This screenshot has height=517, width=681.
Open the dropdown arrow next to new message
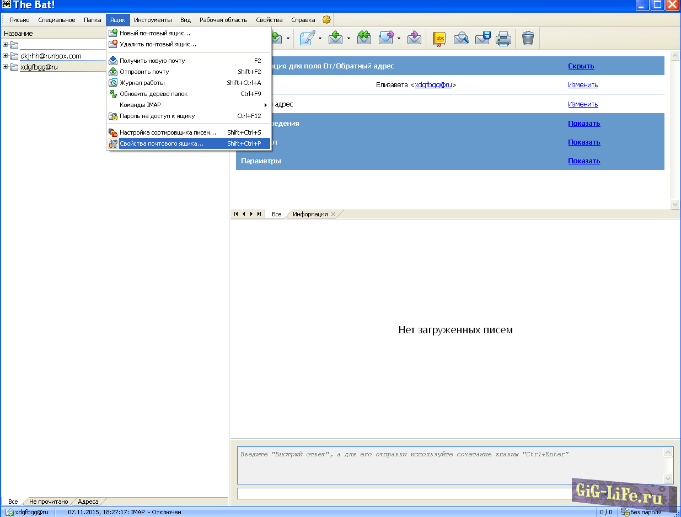[320, 39]
